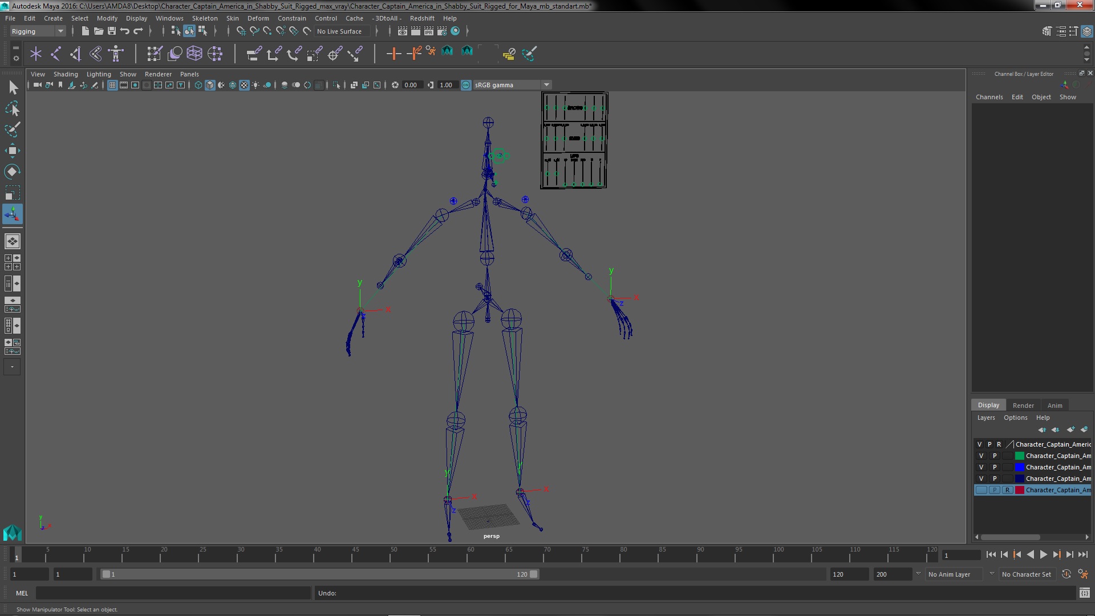Viewport: 1095px width, 616px height.
Task: Click the Undo arrow icon
Action: pos(124,31)
